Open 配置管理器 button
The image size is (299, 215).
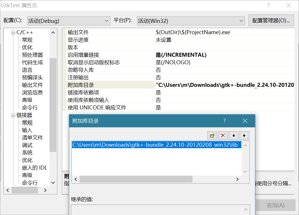(271, 21)
